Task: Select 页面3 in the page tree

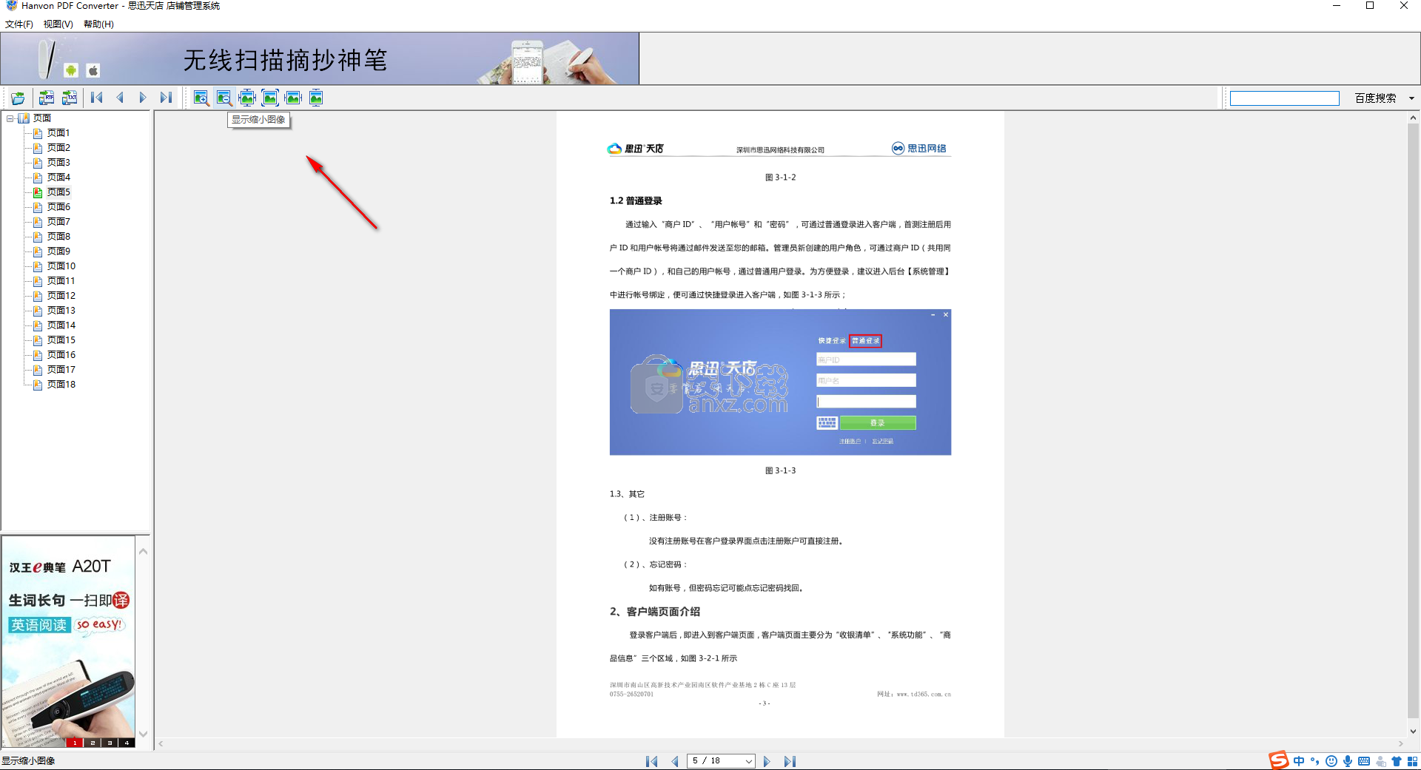Action: (58, 163)
